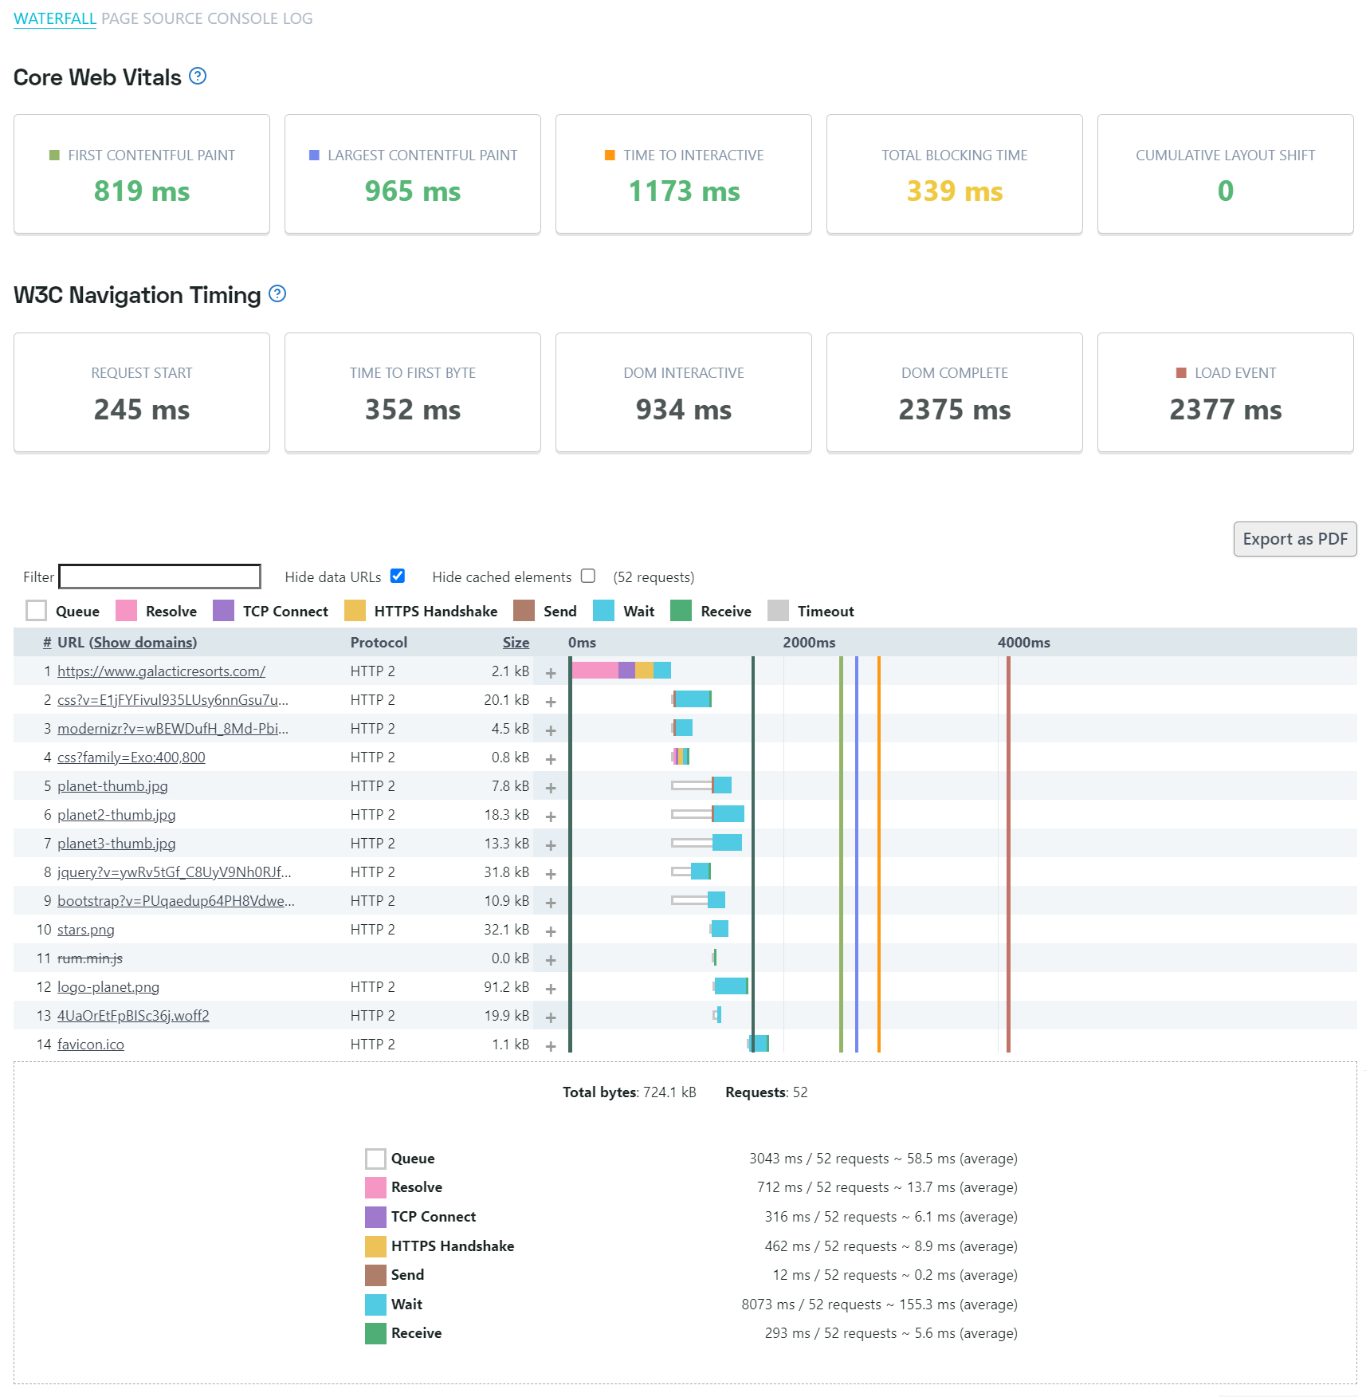
Task: Uncheck Hide data URLs checkbox
Action: (x=398, y=576)
